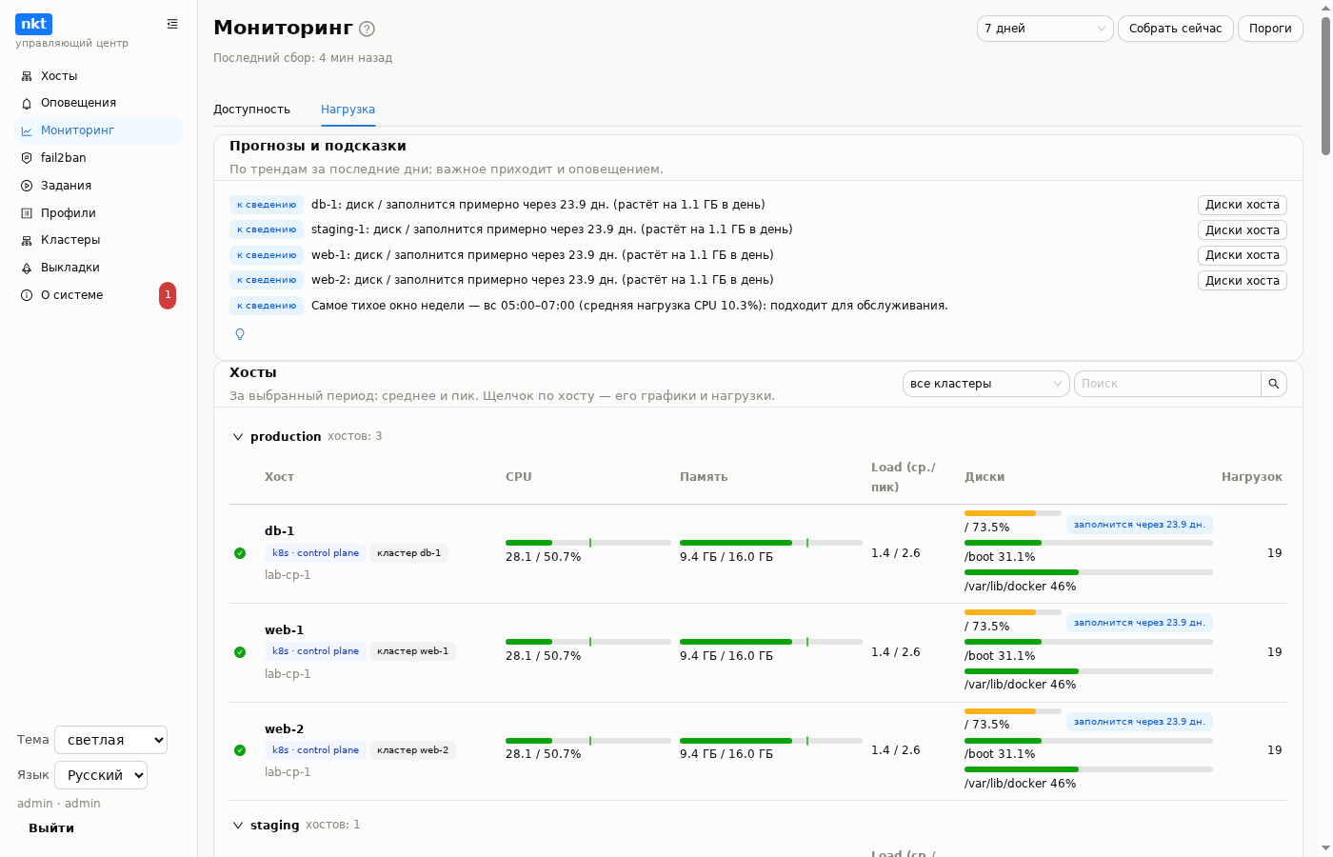
Task: Click Выйти to log out
Action: pyautogui.click(x=51, y=828)
